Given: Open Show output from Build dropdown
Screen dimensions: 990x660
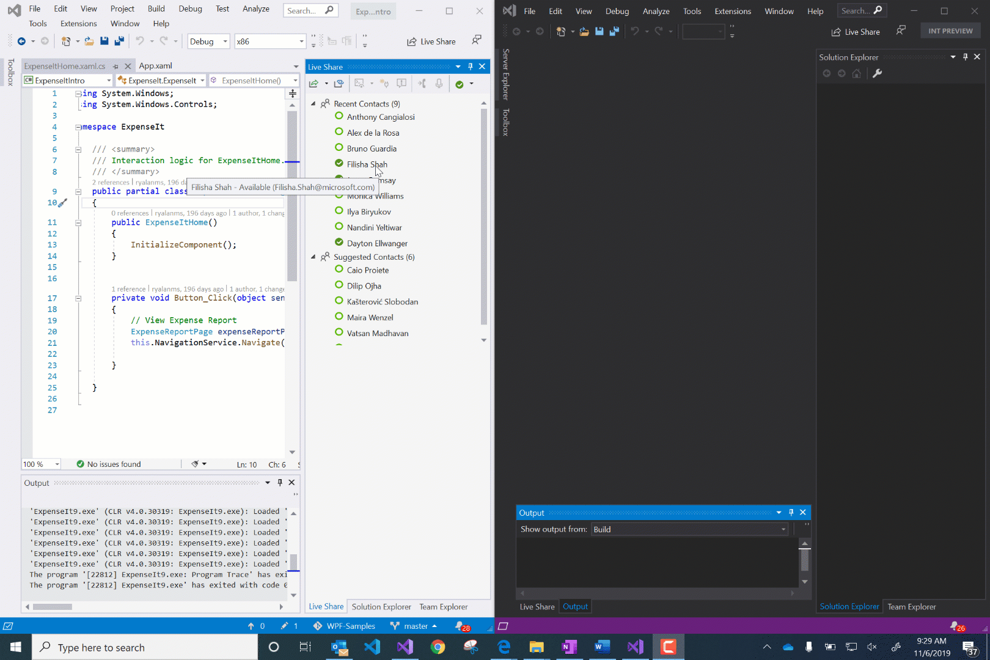Looking at the screenshot, I should (690, 529).
